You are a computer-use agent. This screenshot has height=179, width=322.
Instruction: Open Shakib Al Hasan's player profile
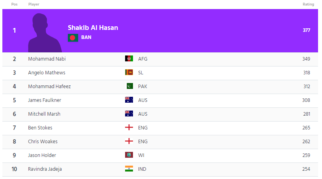(x=93, y=28)
